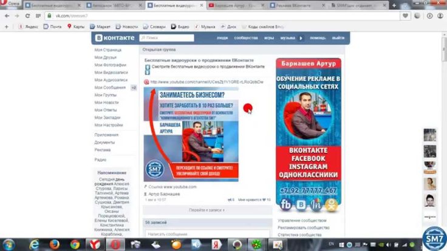The height and width of the screenshot is (251, 447).
Task: Open игры in VK header
Action: [x=269, y=38]
